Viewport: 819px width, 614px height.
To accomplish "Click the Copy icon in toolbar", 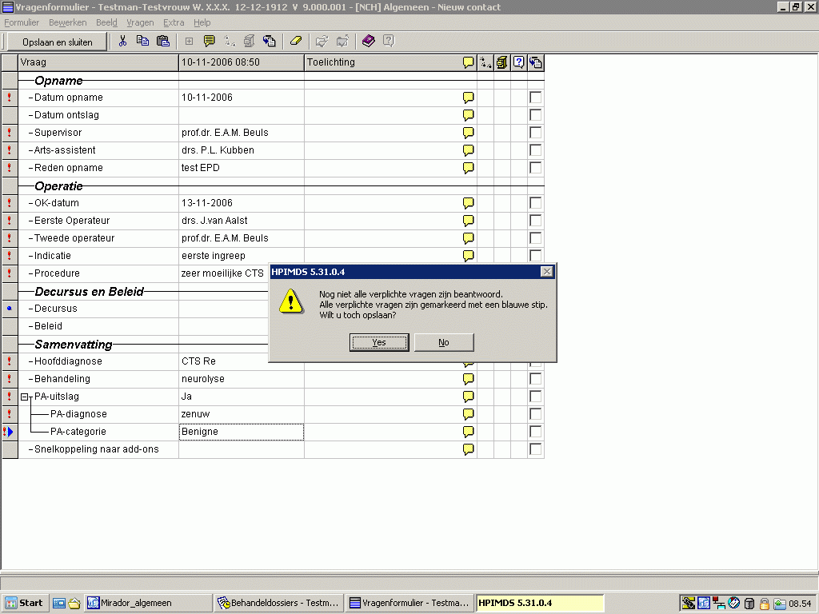I will click(x=143, y=42).
